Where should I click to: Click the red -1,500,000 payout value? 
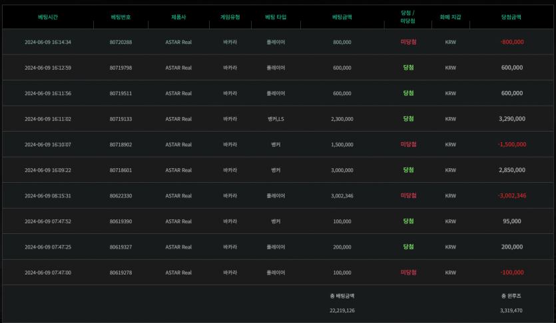[511, 144]
